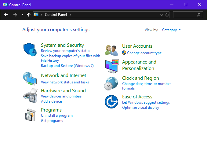Viewport: 207px width, 154px height.
Task: Click the Hardware and Sound printer icon
Action: pos(30,96)
